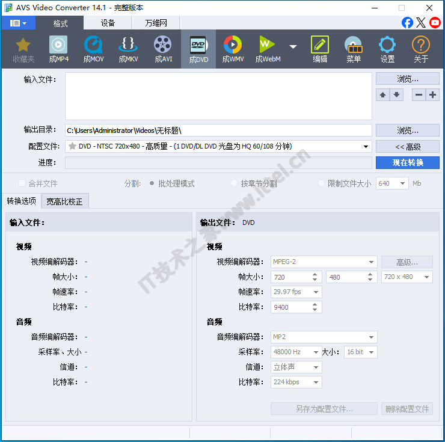The height and width of the screenshot is (442, 445).
Task: Switch to the 格式 tab
Action: point(60,23)
